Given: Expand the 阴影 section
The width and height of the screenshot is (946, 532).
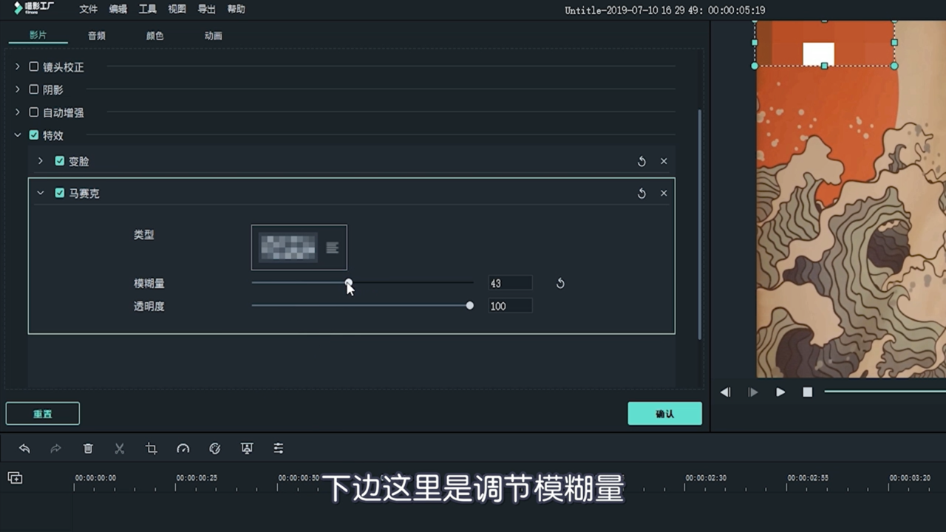Looking at the screenshot, I should 18,89.
